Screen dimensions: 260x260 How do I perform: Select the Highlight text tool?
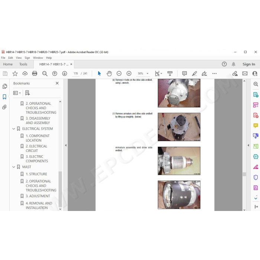(x=194, y=74)
